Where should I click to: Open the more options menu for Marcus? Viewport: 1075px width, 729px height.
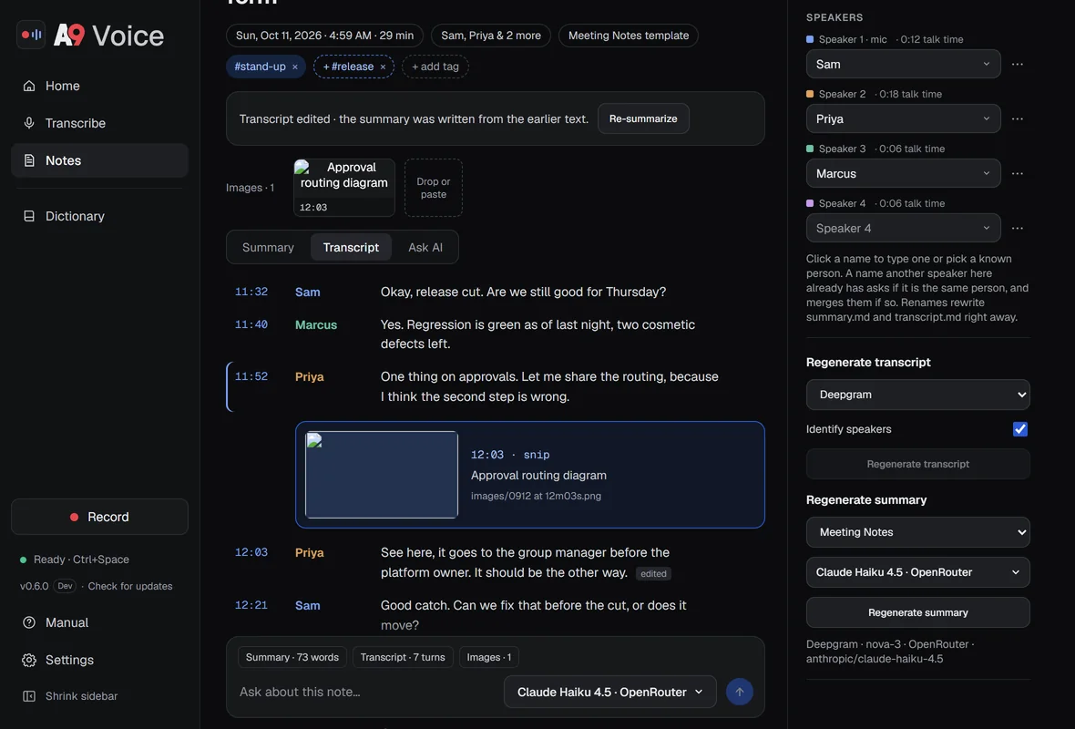click(1018, 173)
